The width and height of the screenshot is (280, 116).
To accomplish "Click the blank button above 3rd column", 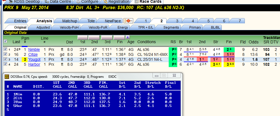I will click(107, 38).
